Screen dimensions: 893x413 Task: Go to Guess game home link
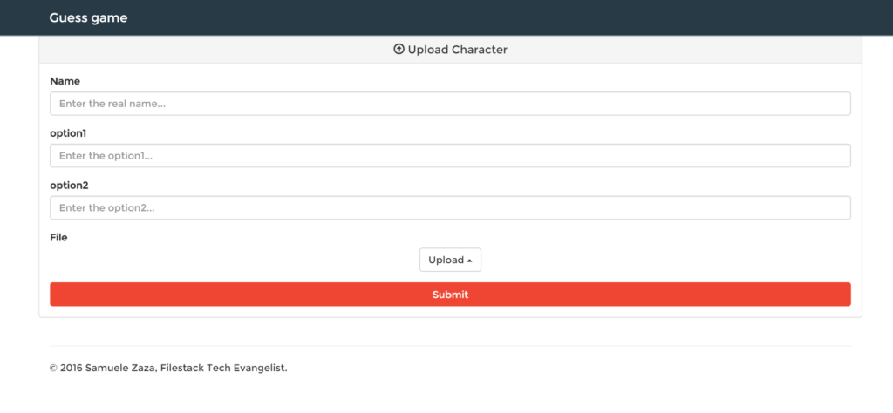pyautogui.click(x=88, y=17)
